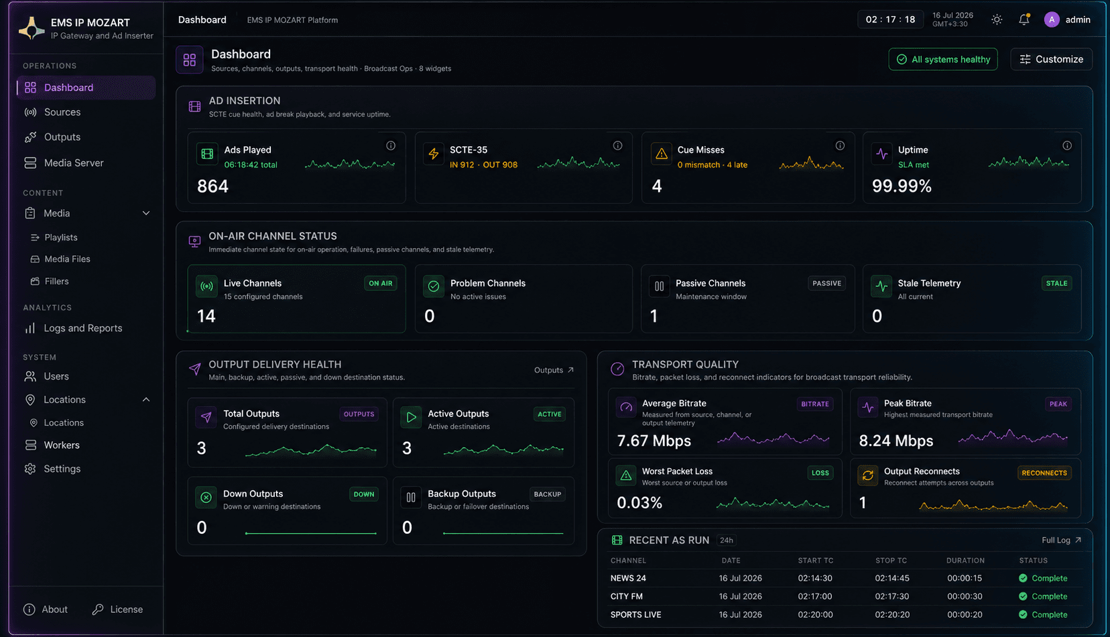Collapse the Locations section chevron
Image resolution: width=1110 pixels, height=637 pixels.
pyautogui.click(x=146, y=400)
